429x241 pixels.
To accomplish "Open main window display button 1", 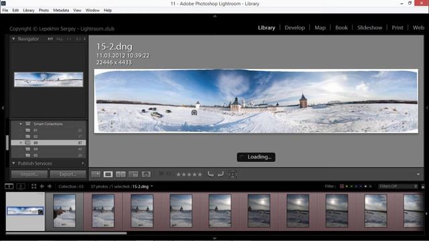I will click(9, 186).
